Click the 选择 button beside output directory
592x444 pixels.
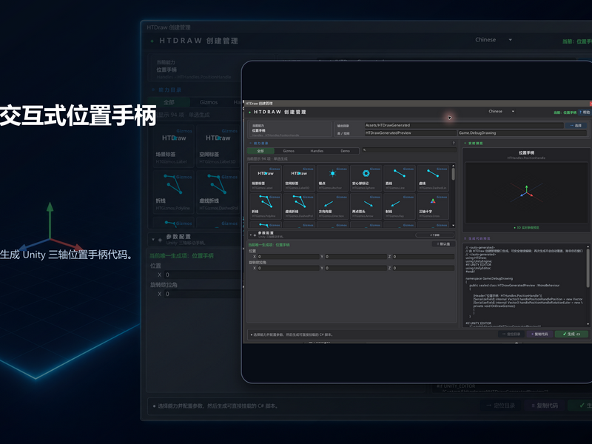[576, 125]
